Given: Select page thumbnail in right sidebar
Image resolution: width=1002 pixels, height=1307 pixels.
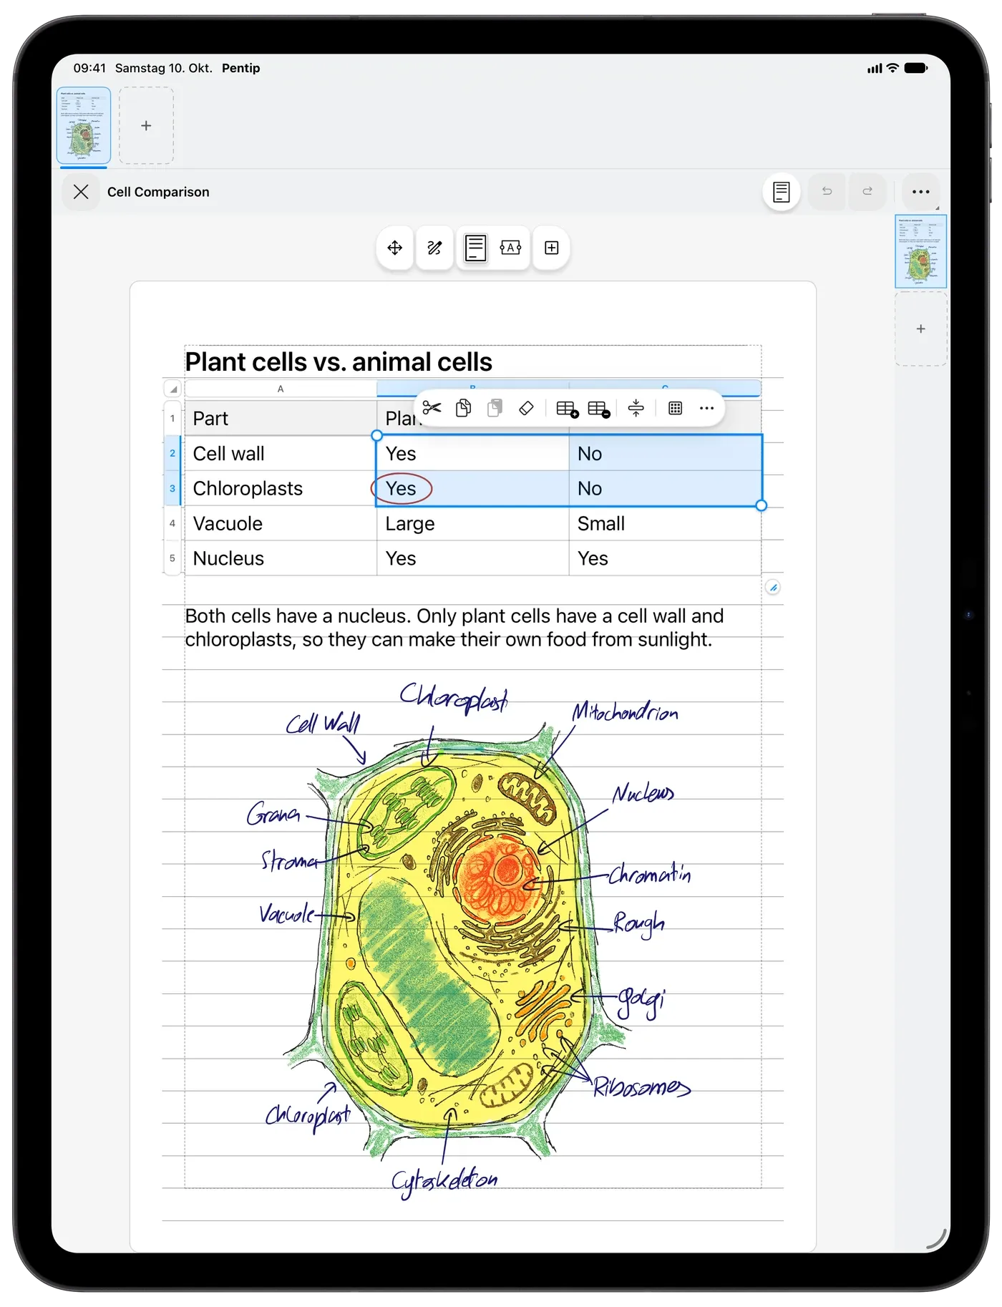Looking at the screenshot, I should click(x=920, y=251).
